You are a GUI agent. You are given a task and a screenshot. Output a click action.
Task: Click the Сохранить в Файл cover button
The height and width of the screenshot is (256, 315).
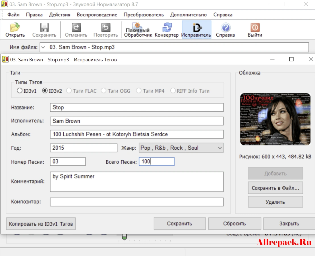pos(275,188)
